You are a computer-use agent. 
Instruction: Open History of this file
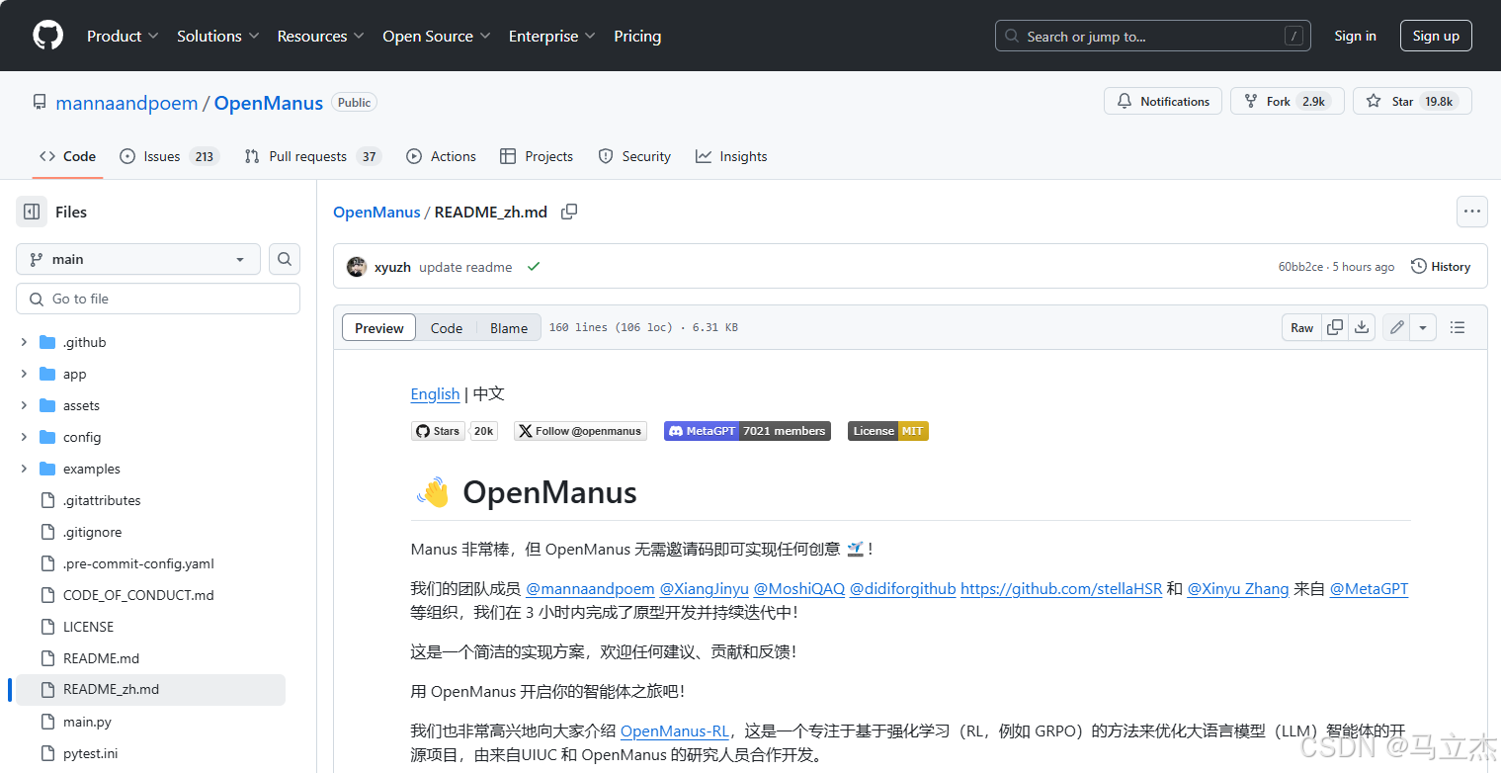[1441, 267]
